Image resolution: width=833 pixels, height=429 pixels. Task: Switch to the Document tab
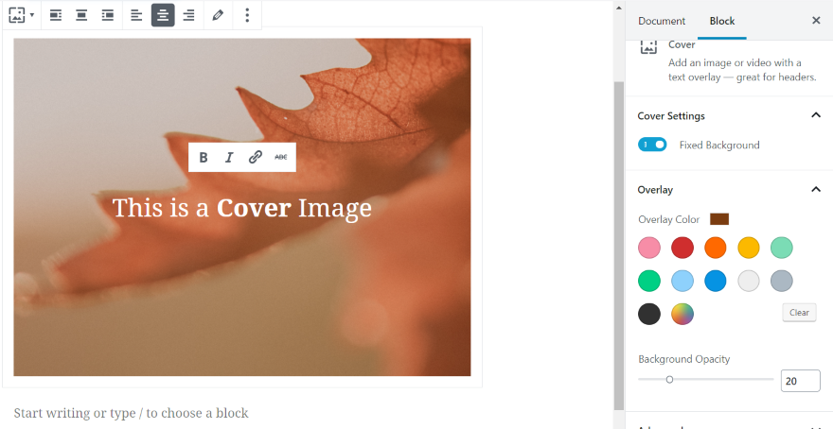(x=662, y=21)
